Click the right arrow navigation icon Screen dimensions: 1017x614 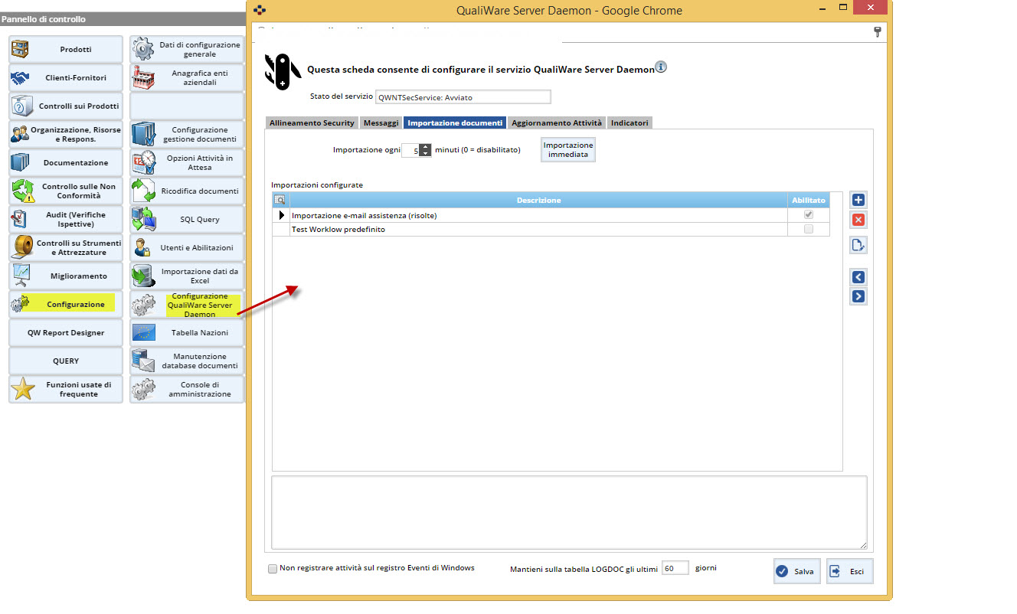coord(858,296)
